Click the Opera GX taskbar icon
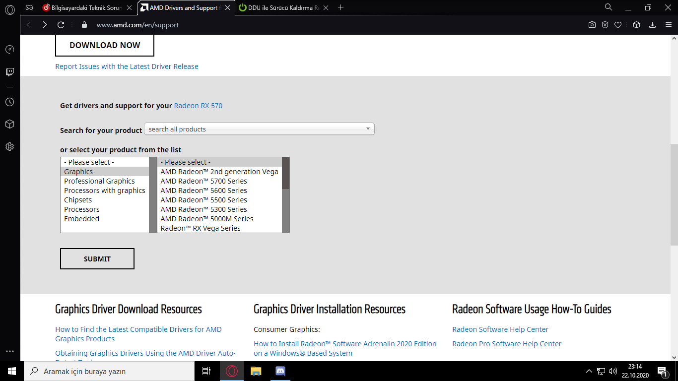Image resolution: width=678 pixels, height=381 pixels. coord(232,371)
